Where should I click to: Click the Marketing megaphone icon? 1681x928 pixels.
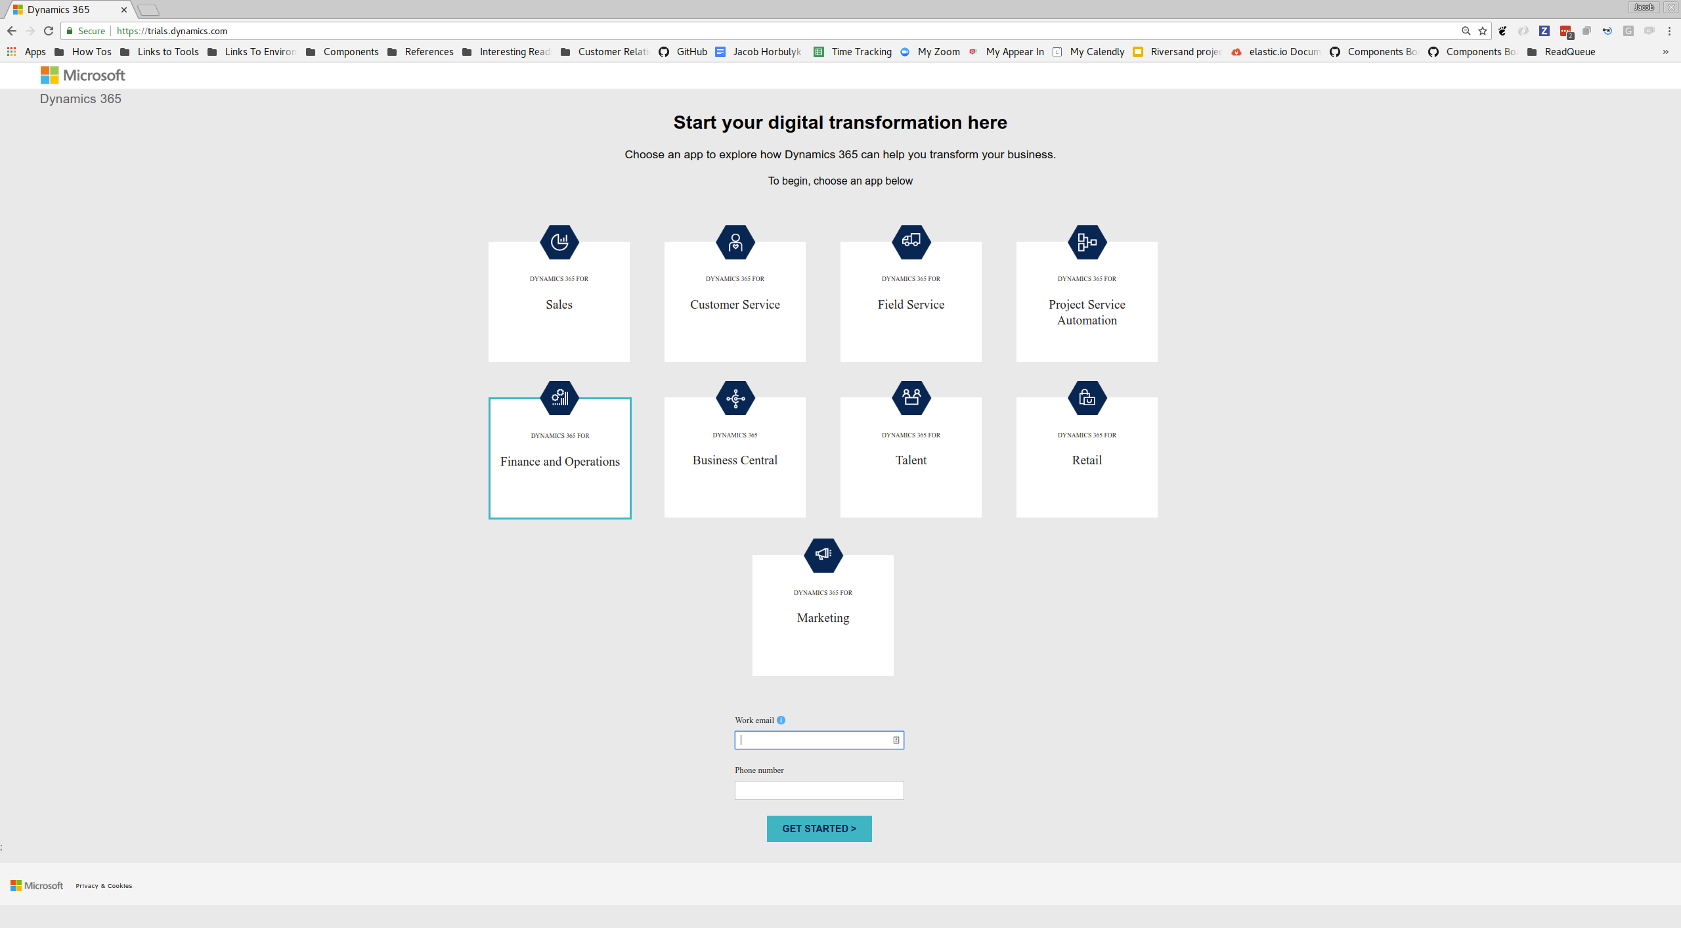point(823,555)
